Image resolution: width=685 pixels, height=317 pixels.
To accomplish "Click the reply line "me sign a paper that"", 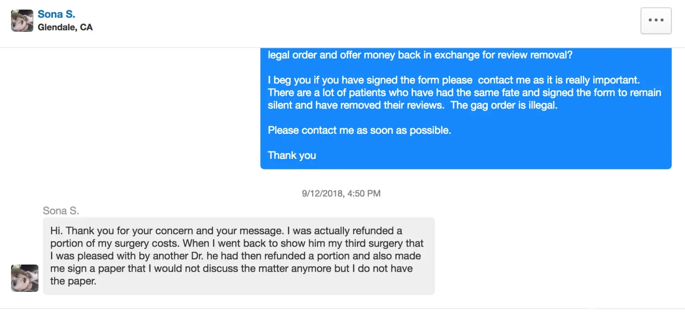I will tap(231, 268).
